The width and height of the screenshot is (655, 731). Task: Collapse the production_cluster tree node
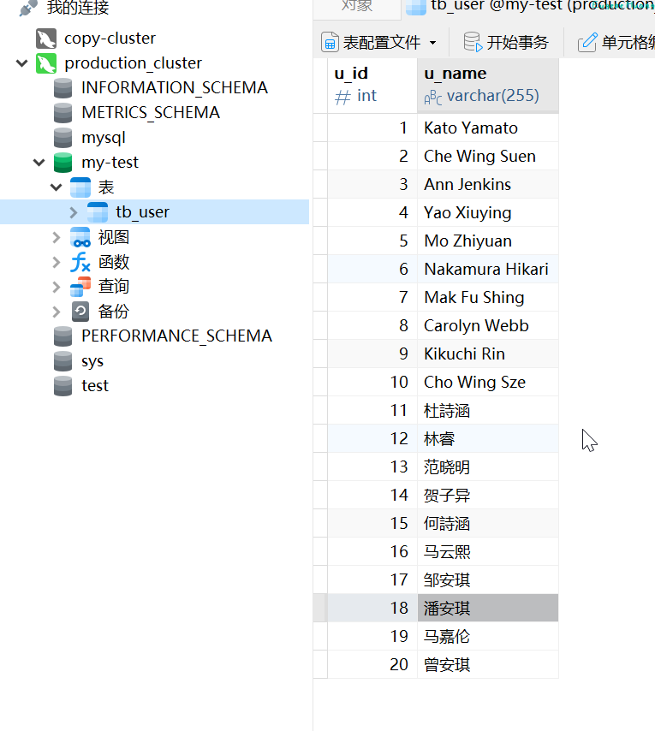pyautogui.click(x=22, y=63)
